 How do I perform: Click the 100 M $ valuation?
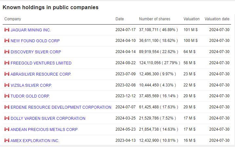tap(191, 41)
